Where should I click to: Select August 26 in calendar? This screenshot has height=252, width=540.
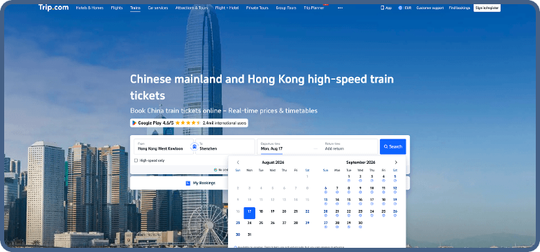click(x=272, y=223)
